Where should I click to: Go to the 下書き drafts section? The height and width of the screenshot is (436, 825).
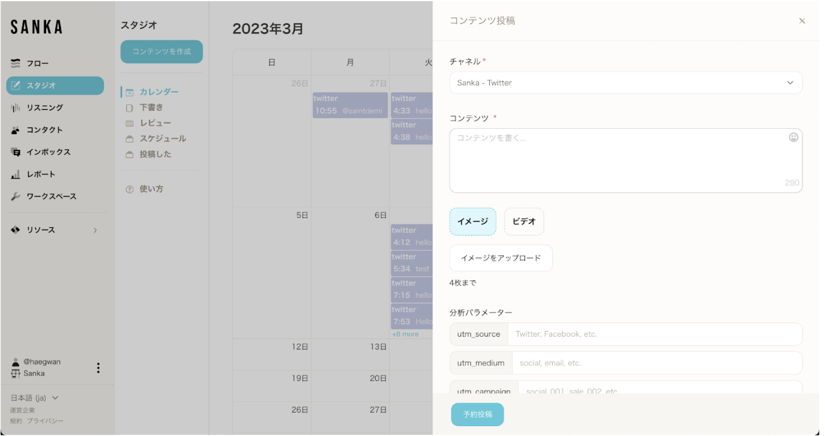click(151, 107)
